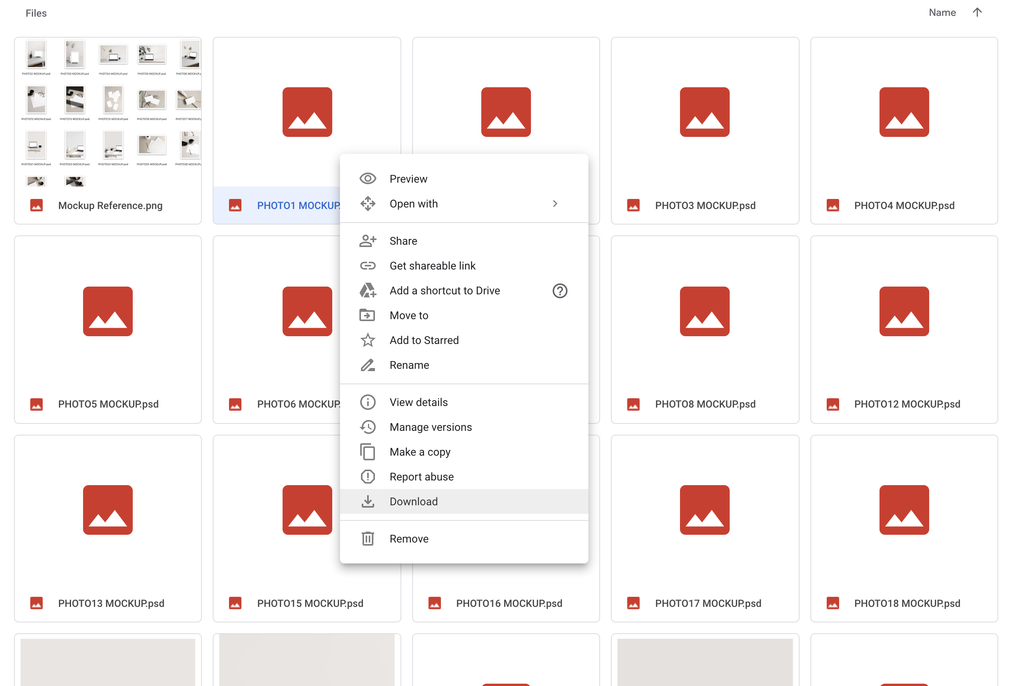Click Move to in the menu

click(x=408, y=315)
